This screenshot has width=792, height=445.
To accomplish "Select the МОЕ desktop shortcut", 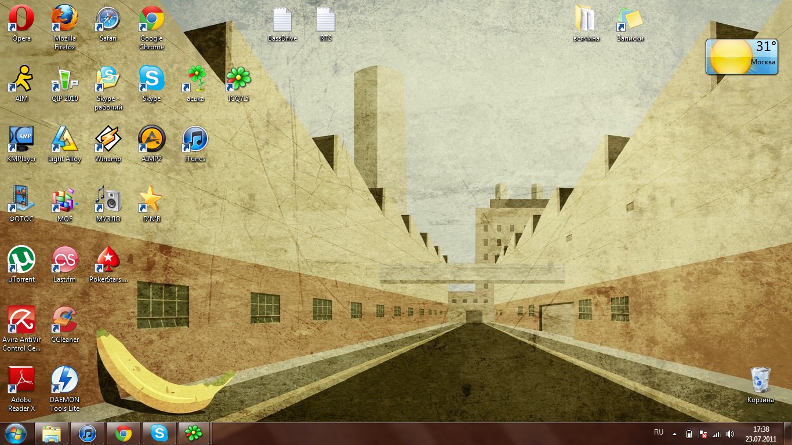I will tap(65, 204).
